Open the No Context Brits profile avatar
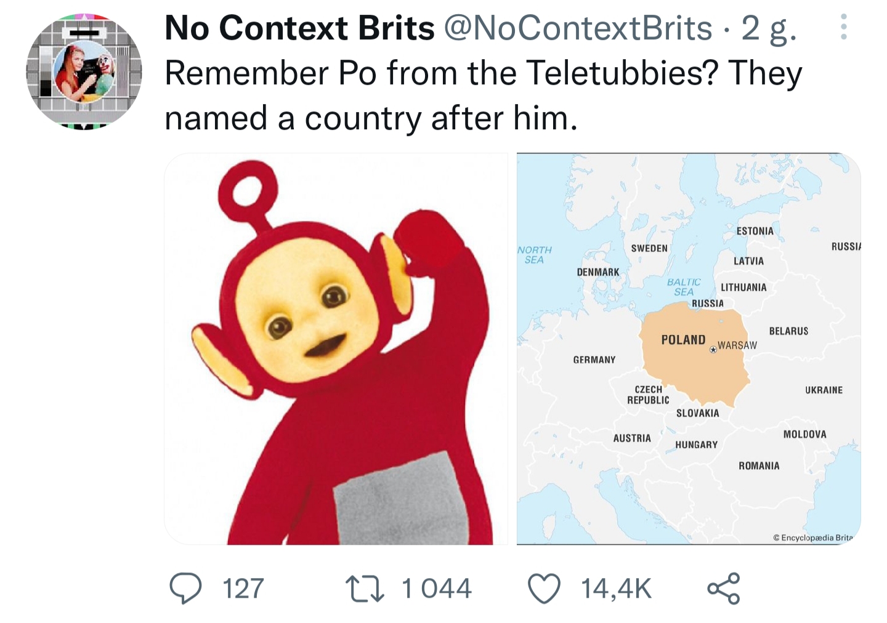Screen dimensions: 887x623 (x=84, y=71)
